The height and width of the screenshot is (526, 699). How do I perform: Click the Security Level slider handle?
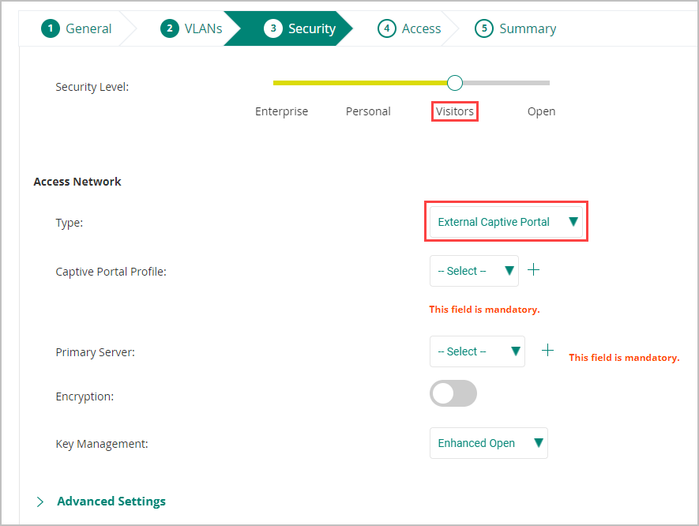(x=455, y=83)
